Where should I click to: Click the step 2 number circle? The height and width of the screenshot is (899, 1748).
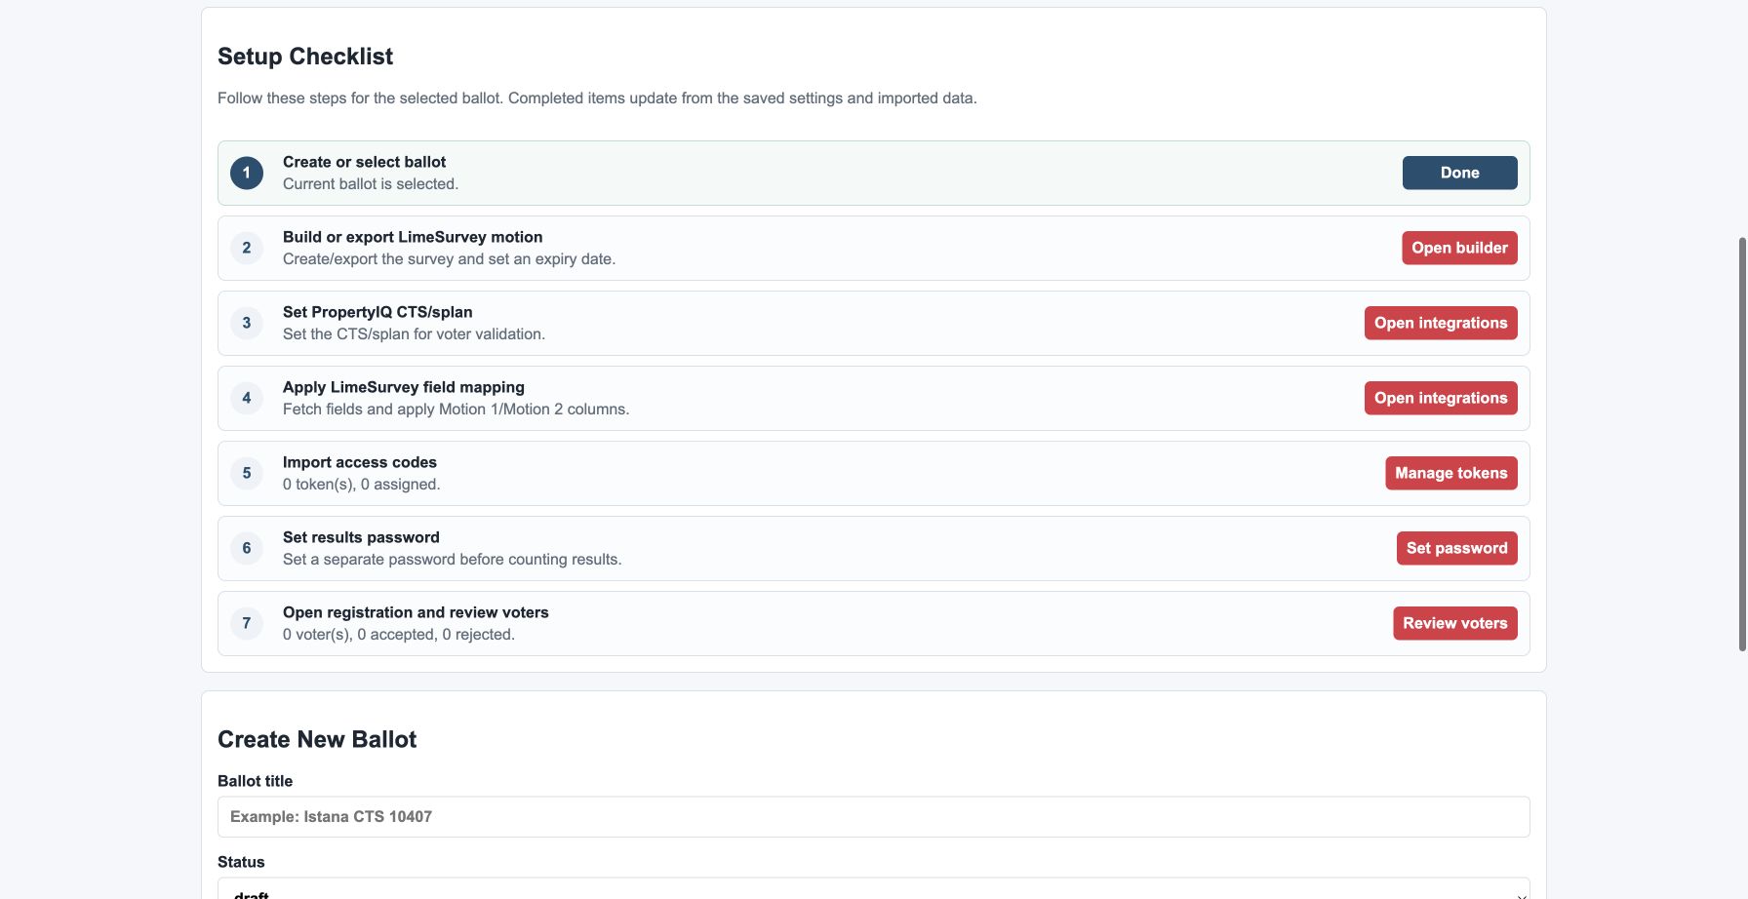point(247,248)
